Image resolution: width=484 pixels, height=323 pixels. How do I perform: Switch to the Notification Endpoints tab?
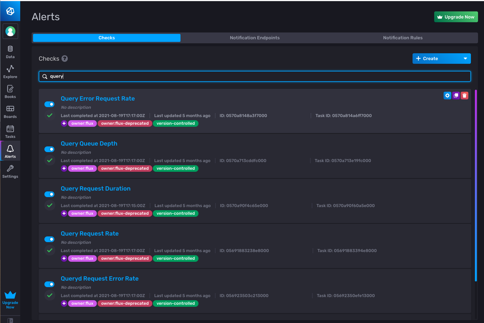tap(255, 38)
